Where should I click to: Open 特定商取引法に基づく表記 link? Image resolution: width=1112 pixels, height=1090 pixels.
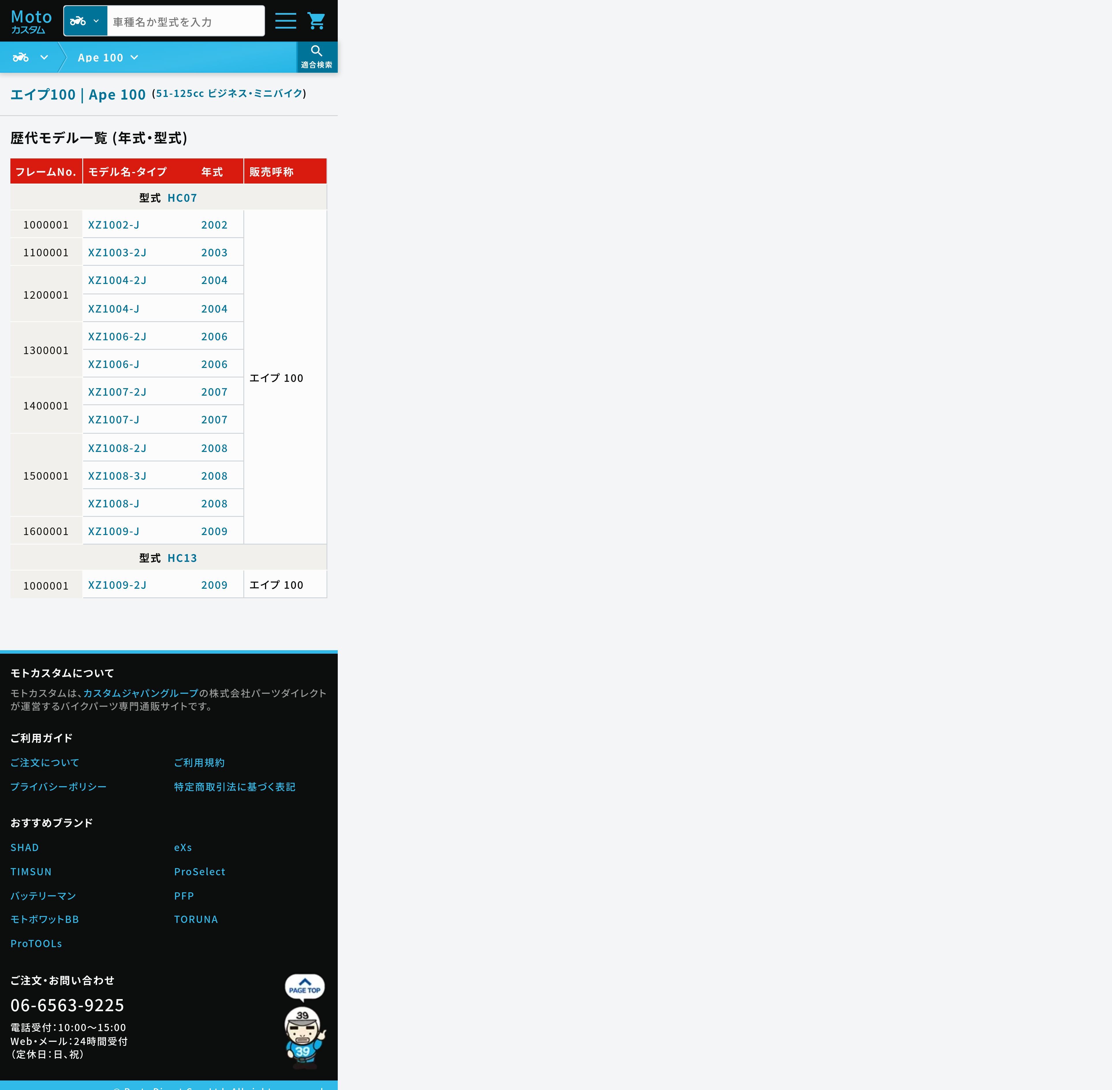[x=235, y=787]
